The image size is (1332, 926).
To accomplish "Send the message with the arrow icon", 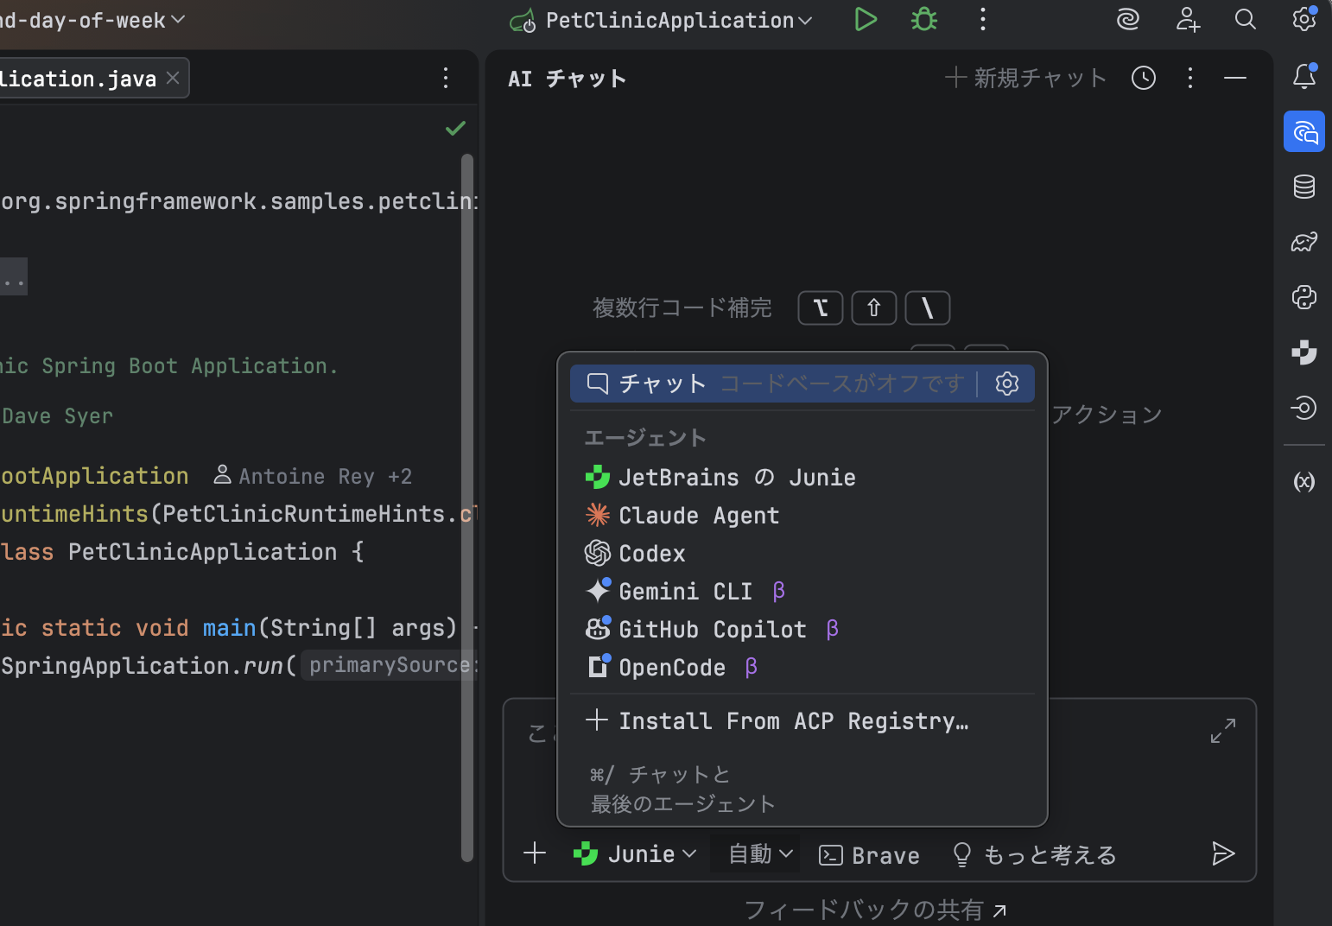I will (1223, 854).
